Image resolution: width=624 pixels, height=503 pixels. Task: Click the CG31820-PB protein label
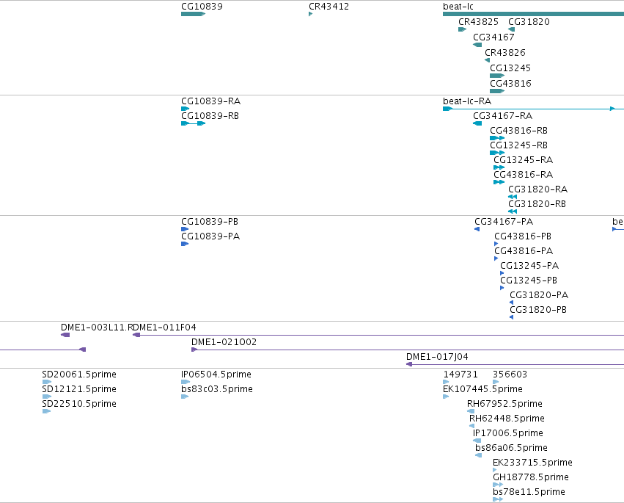(x=538, y=310)
